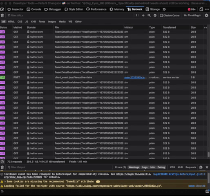This screenshot has width=210, height=196.
Task: Open the Inspector tab
Action: (16, 9)
